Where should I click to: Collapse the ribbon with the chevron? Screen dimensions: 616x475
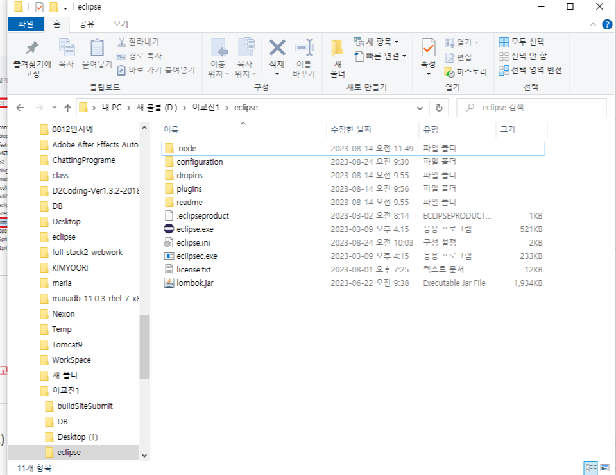[593, 24]
